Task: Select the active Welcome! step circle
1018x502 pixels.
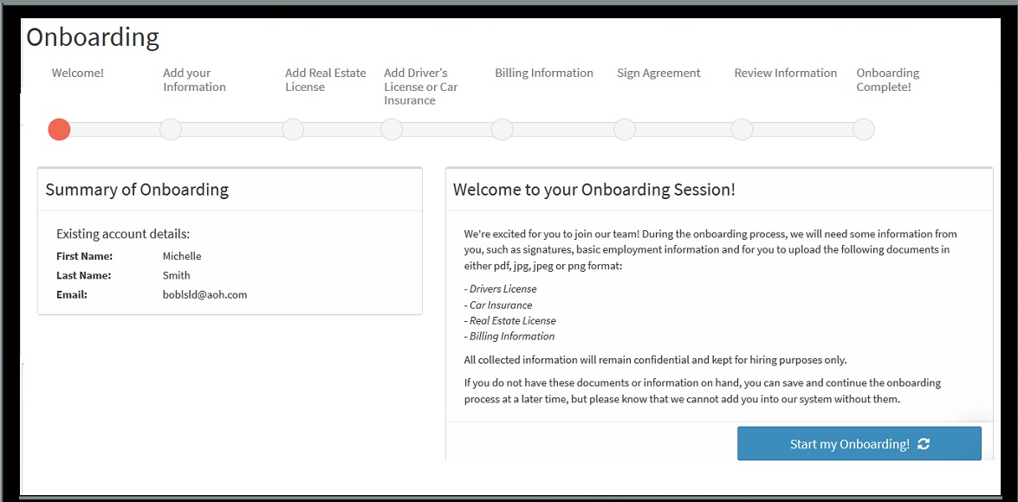Action: tap(59, 129)
